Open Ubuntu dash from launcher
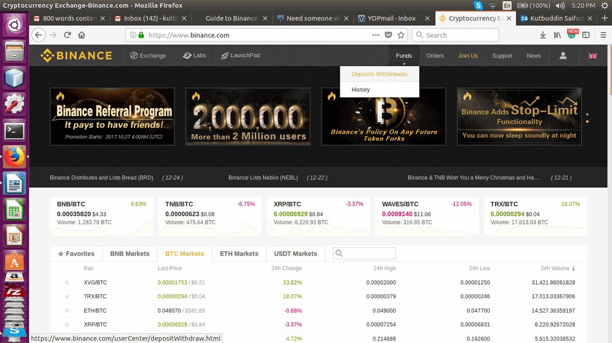 pos(14,26)
